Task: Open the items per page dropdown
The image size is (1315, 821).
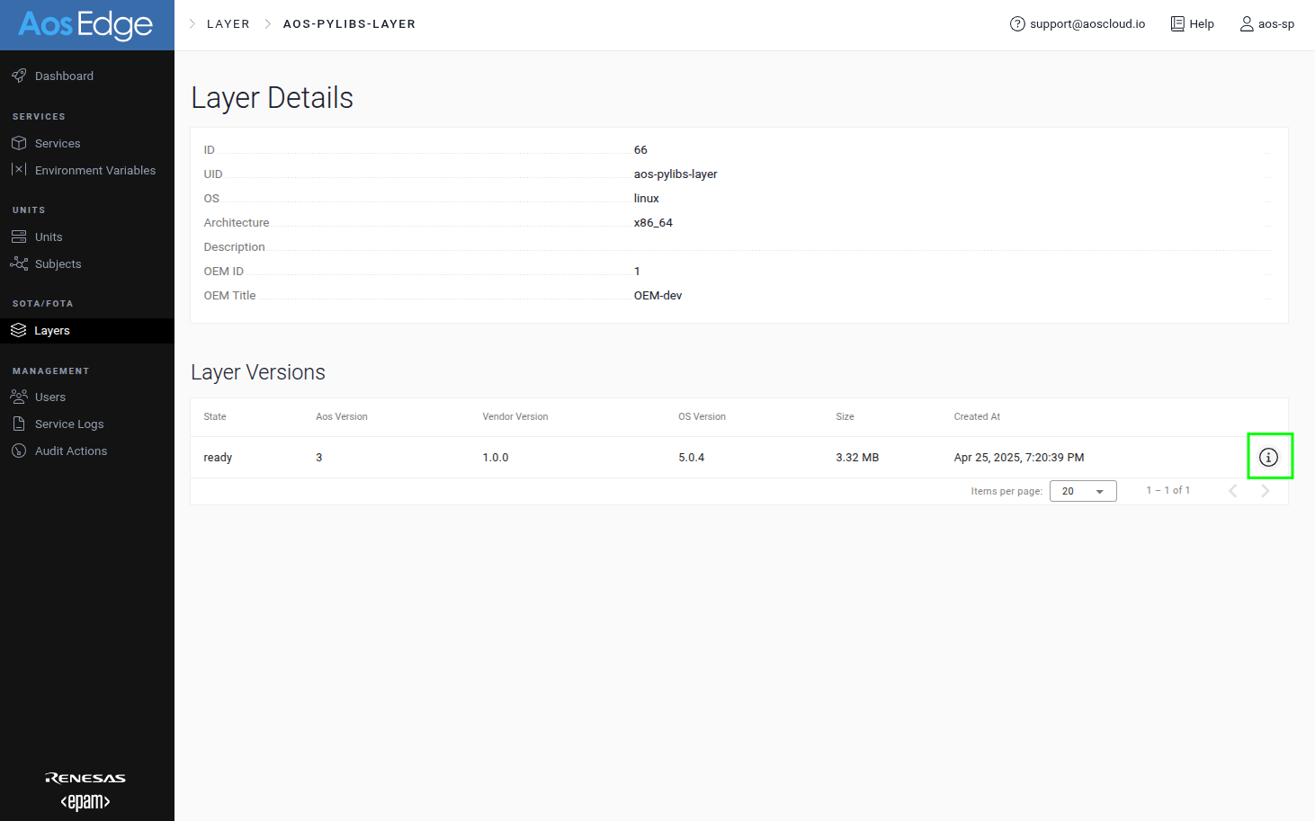Action: point(1082,490)
